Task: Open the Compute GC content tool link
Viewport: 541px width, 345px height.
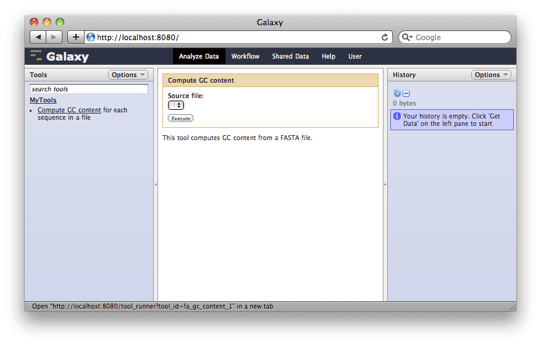Action: [x=69, y=110]
